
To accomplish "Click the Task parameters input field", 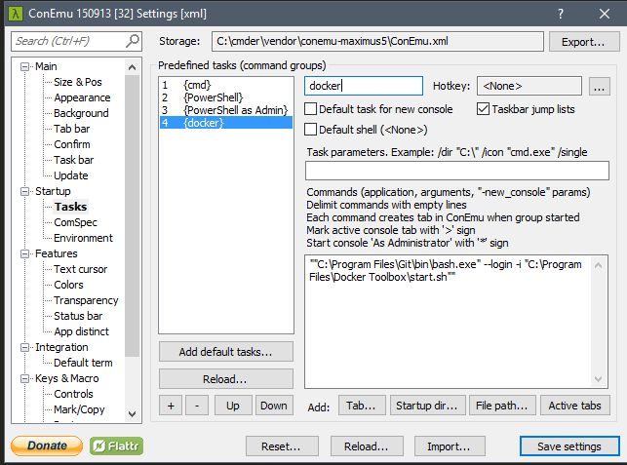I will coord(457,171).
